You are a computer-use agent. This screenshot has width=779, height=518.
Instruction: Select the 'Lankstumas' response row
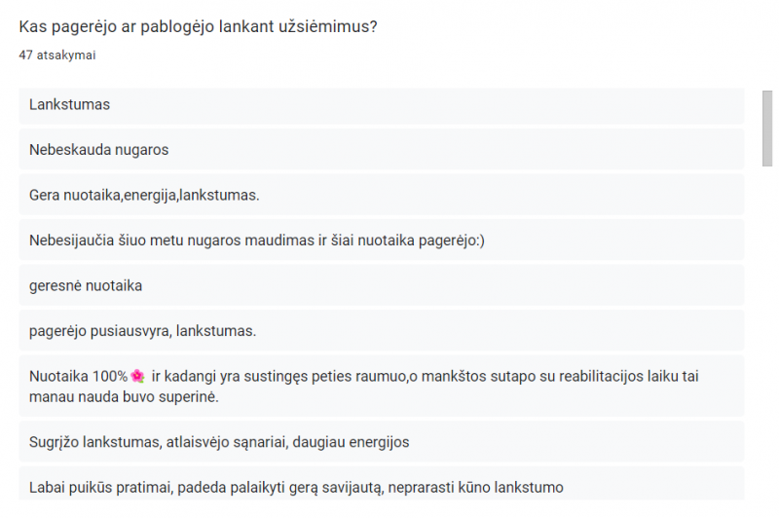pos(381,105)
